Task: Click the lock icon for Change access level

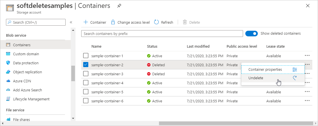Action: 113,22
